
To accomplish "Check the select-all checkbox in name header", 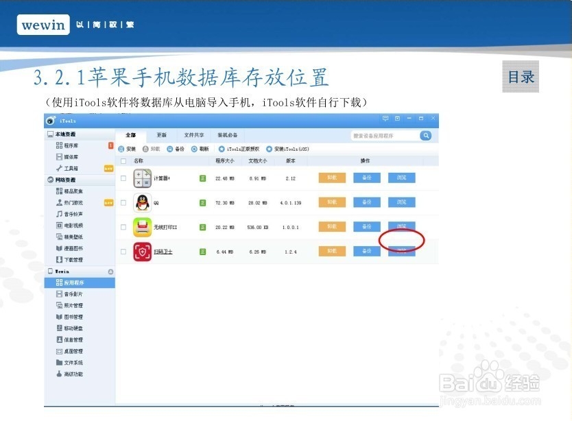I will (122, 162).
